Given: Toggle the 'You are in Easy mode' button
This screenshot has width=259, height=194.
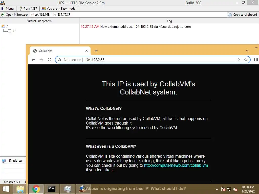Looking at the screenshot, I should pyautogui.click(x=59, y=8).
